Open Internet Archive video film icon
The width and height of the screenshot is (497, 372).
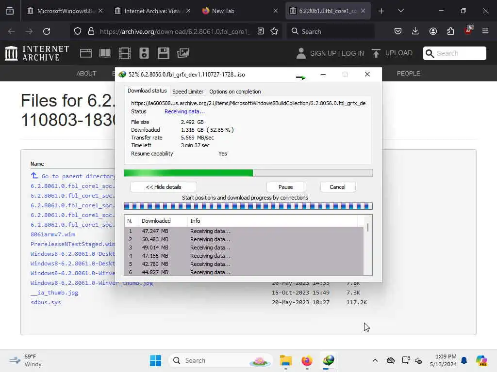point(125,53)
